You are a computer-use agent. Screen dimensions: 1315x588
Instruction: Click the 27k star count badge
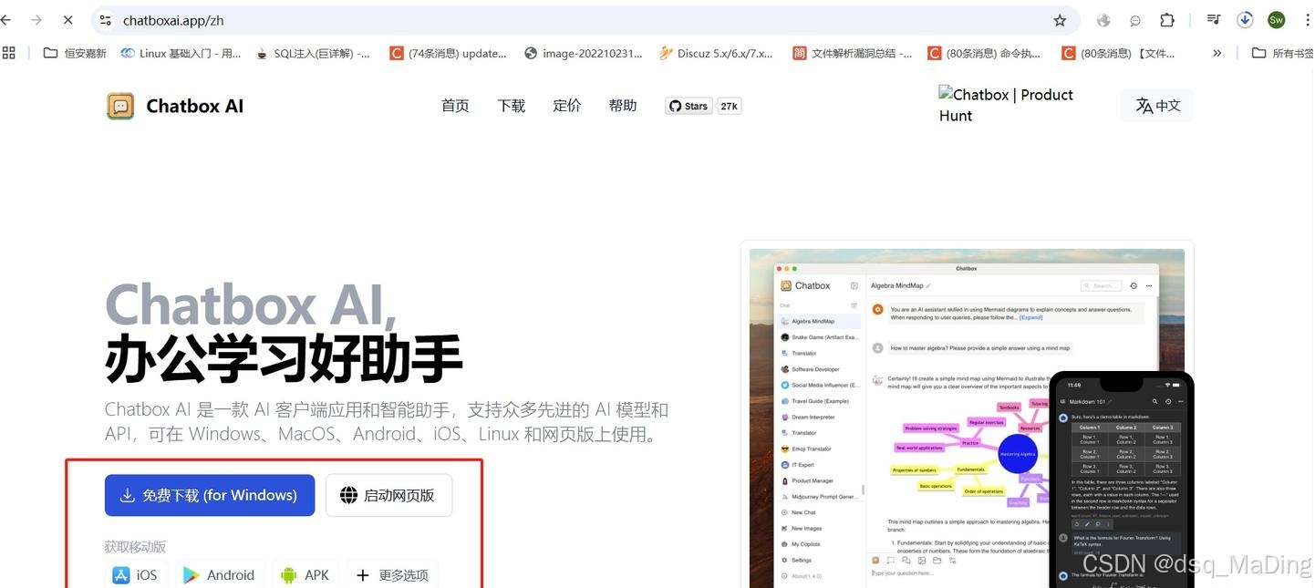729,106
